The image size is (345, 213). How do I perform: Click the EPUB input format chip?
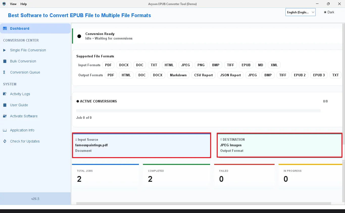pos(246,65)
